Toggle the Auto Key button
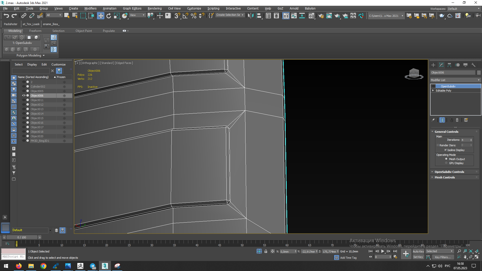Viewport: 482px width, 271px height. (x=418, y=251)
